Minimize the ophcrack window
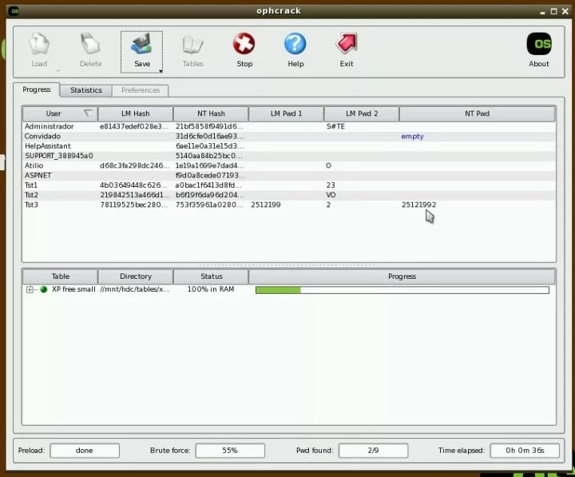The width and height of the screenshot is (575, 477). pos(543,12)
